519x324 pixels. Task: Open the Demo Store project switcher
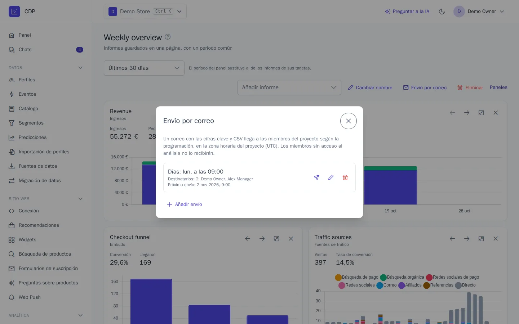click(145, 12)
